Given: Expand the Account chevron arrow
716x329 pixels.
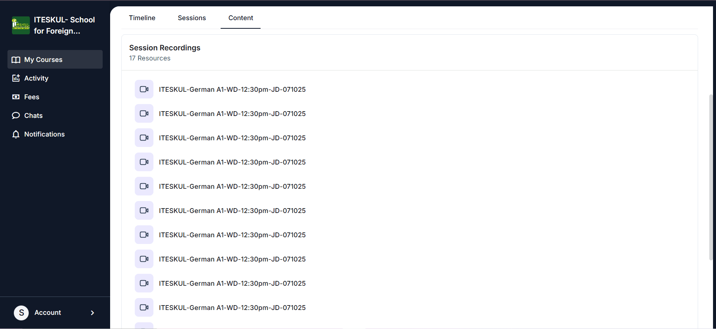Looking at the screenshot, I should click(93, 313).
